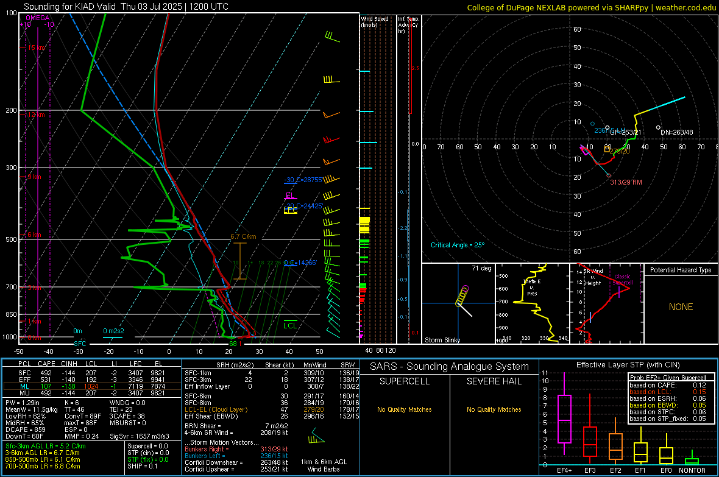Click the '700-500mb LR = 6.8 C/km' line
This screenshot has width=719, height=477.
[43, 466]
